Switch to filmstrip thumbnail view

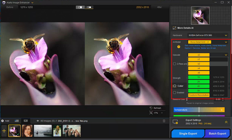click(x=26, y=121)
